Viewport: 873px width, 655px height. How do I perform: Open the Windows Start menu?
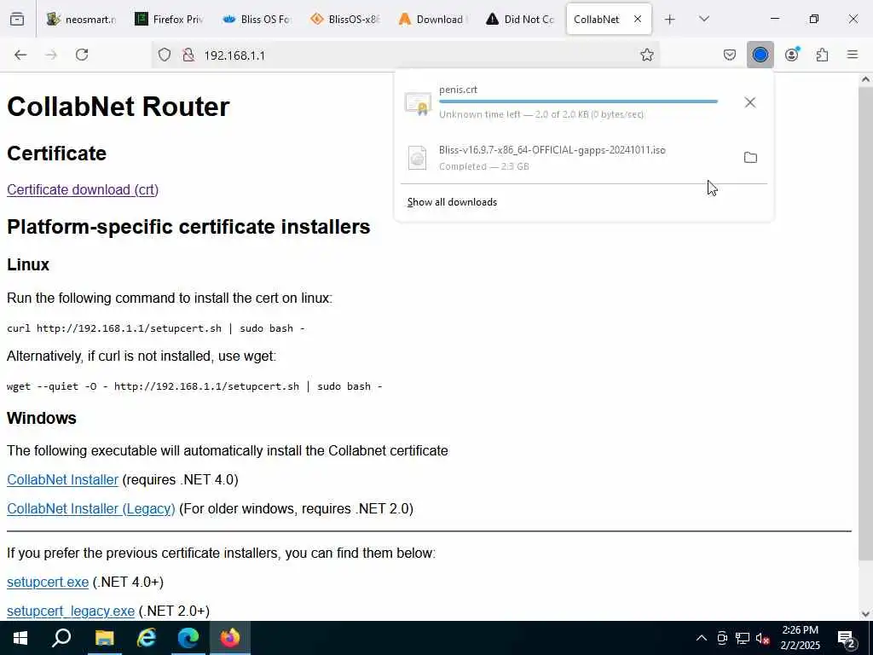pos(20,638)
